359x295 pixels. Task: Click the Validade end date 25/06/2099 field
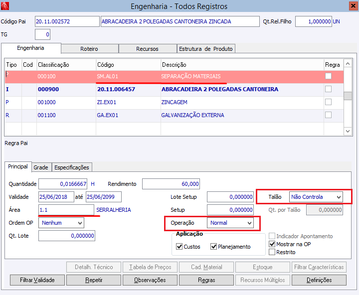[104, 197]
